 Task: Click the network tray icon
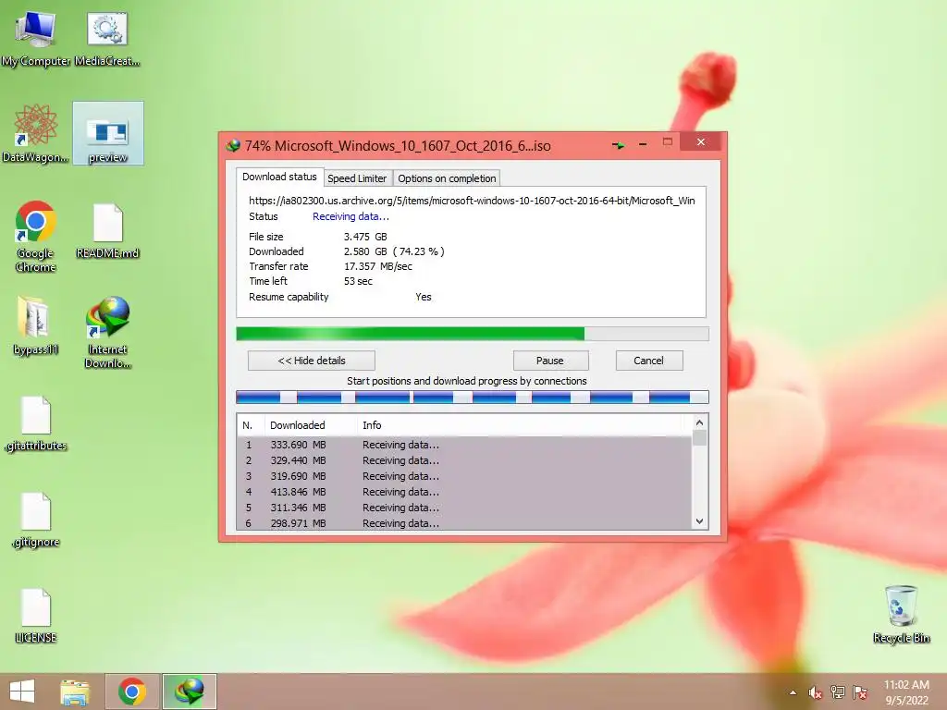point(838,692)
